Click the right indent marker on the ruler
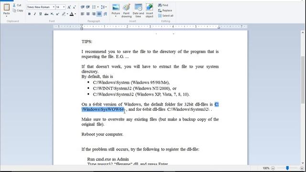 (219, 28)
